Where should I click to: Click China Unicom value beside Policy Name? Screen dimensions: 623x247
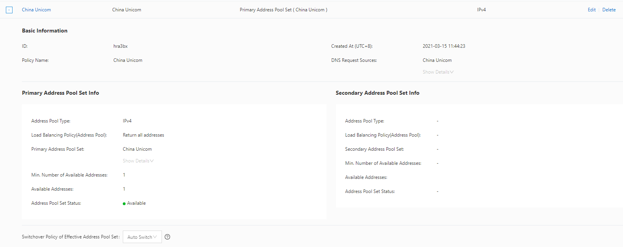click(128, 60)
